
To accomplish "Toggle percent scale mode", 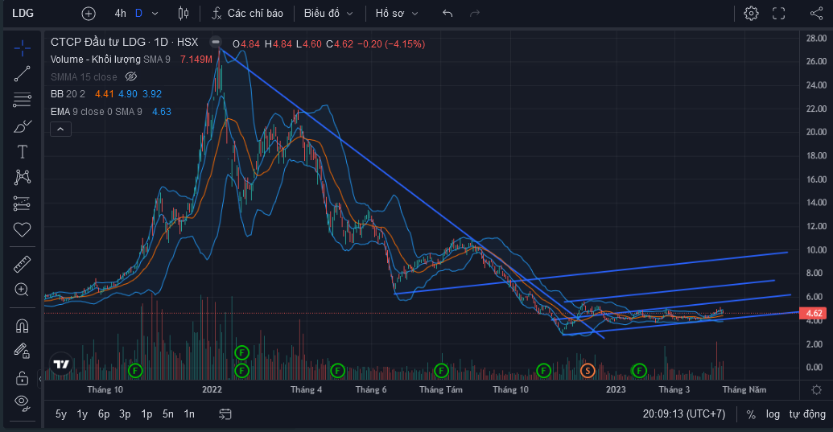I will tap(751, 414).
